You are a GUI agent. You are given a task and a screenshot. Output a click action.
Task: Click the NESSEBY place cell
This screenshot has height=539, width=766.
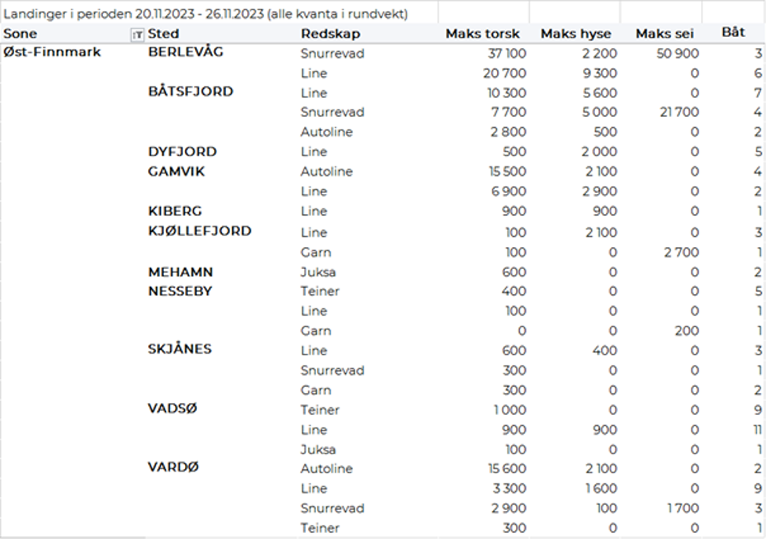click(180, 291)
